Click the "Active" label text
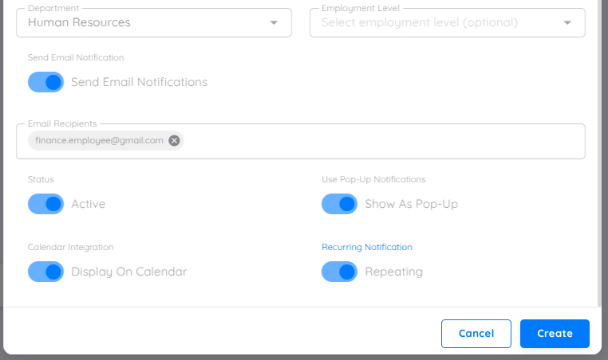608x360 pixels. (88, 204)
